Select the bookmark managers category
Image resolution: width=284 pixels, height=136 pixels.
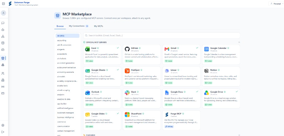click(x=67, y=113)
